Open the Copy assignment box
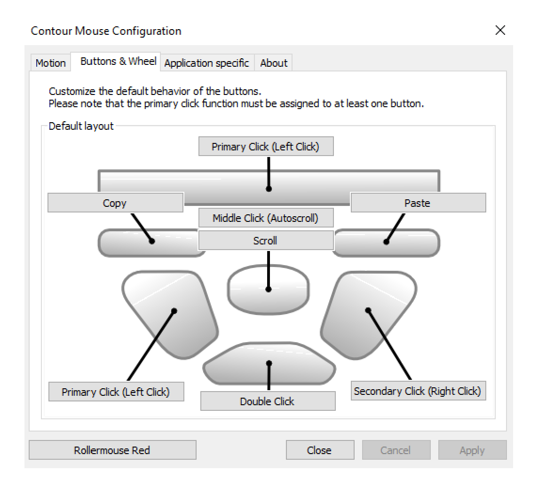538x487 pixels. point(115,203)
